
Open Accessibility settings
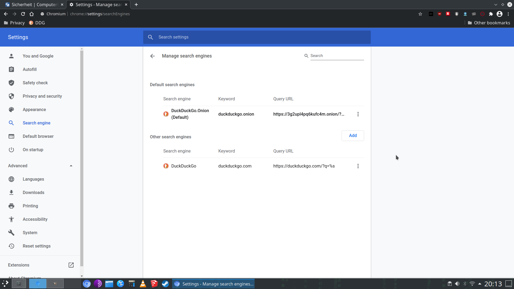pyautogui.click(x=35, y=219)
